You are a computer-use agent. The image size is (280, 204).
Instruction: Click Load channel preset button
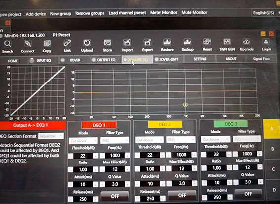pos(127,13)
